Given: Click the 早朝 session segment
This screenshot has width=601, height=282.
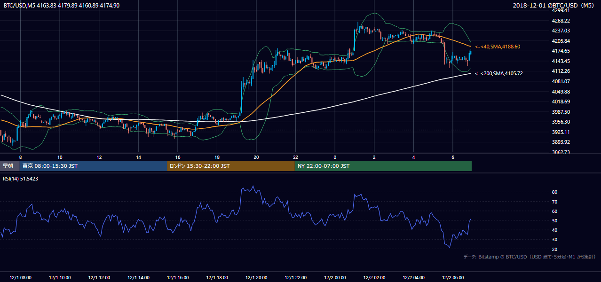Looking at the screenshot, I should [x=9, y=166].
